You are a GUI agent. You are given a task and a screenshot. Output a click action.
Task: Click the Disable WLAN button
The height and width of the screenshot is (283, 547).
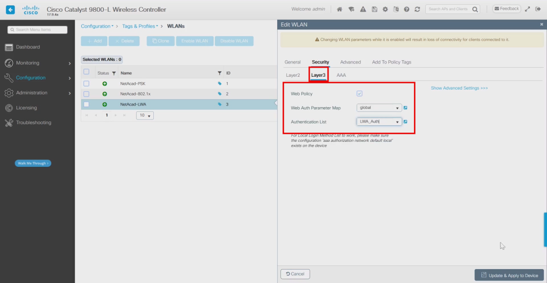coord(234,41)
